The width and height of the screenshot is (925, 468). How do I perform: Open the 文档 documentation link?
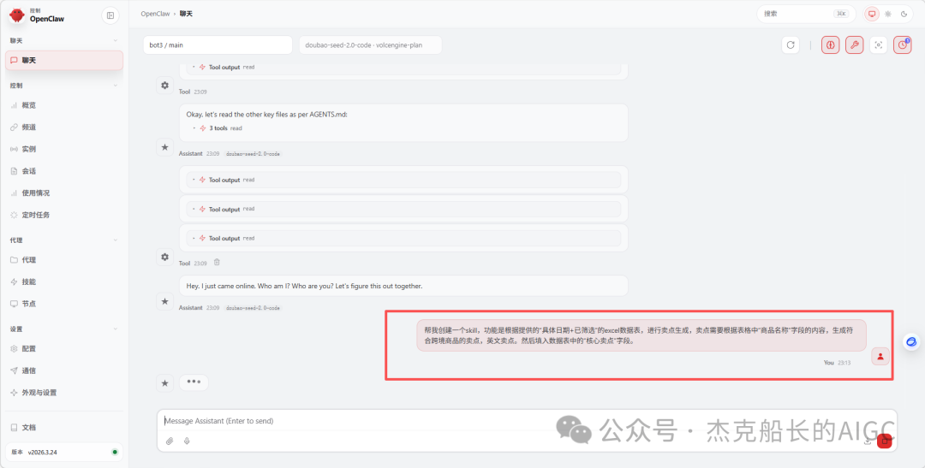(64, 427)
